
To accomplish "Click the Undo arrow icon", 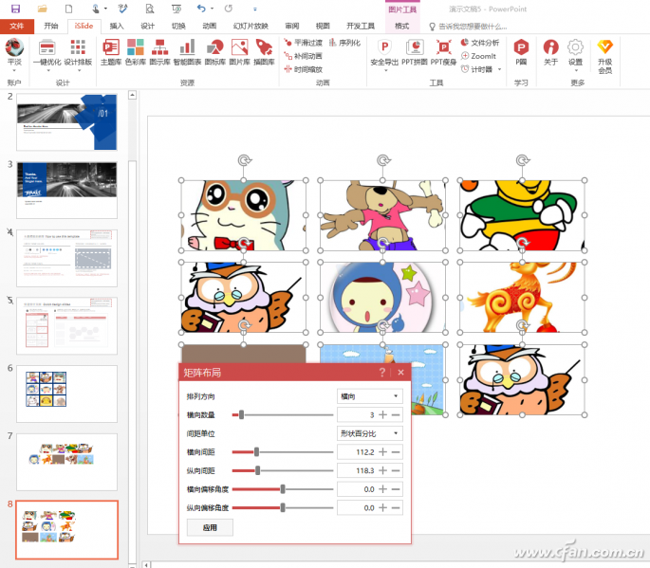I will pos(201,9).
